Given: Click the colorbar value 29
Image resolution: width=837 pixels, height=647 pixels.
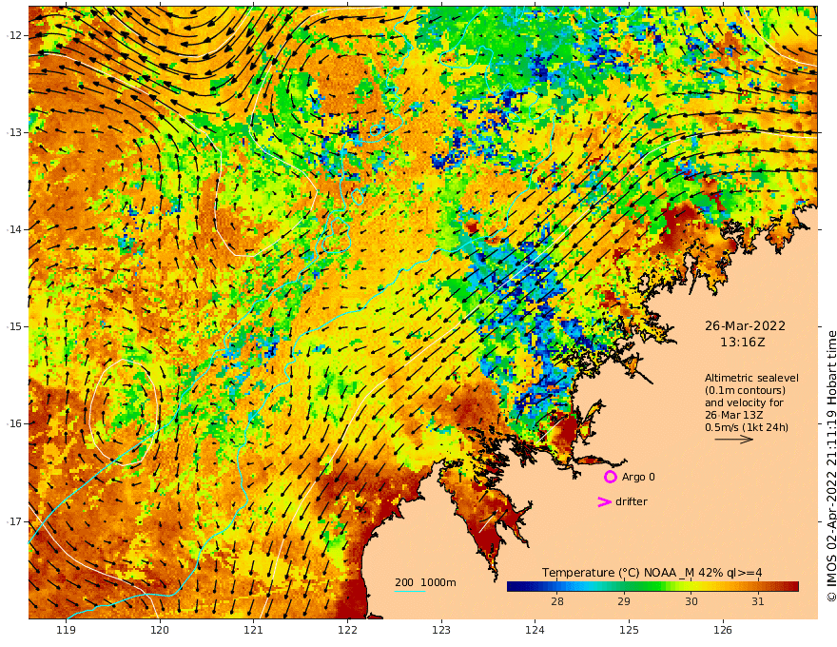Looking at the screenshot, I should [x=624, y=601].
